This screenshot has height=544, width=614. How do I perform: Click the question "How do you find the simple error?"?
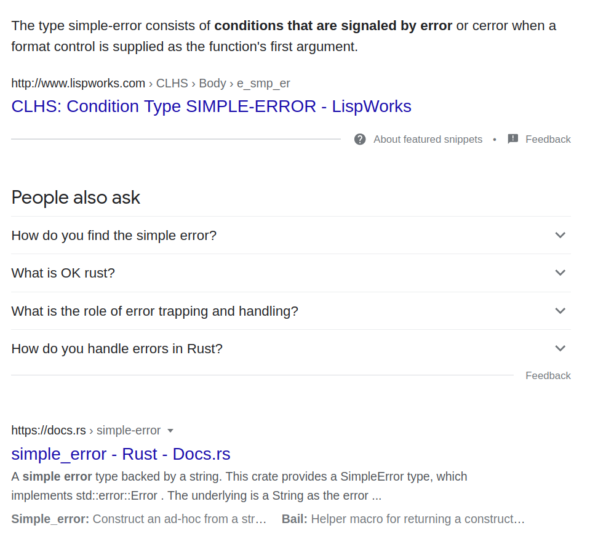click(114, 235)
